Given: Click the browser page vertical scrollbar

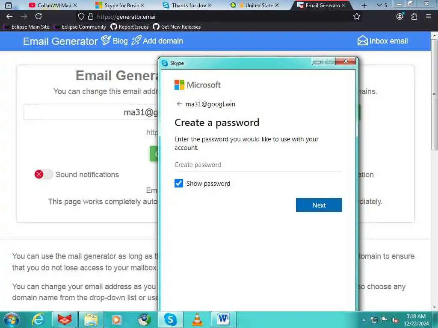Looking at the screenshot, I should (434, 95).
